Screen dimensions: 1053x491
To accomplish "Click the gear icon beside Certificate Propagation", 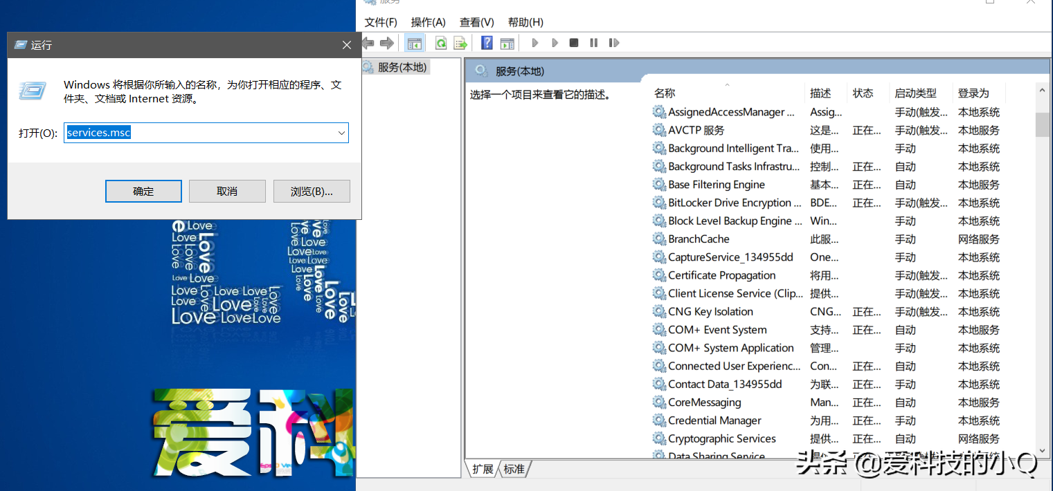I will pyautogui.click(x=659, y=275).
